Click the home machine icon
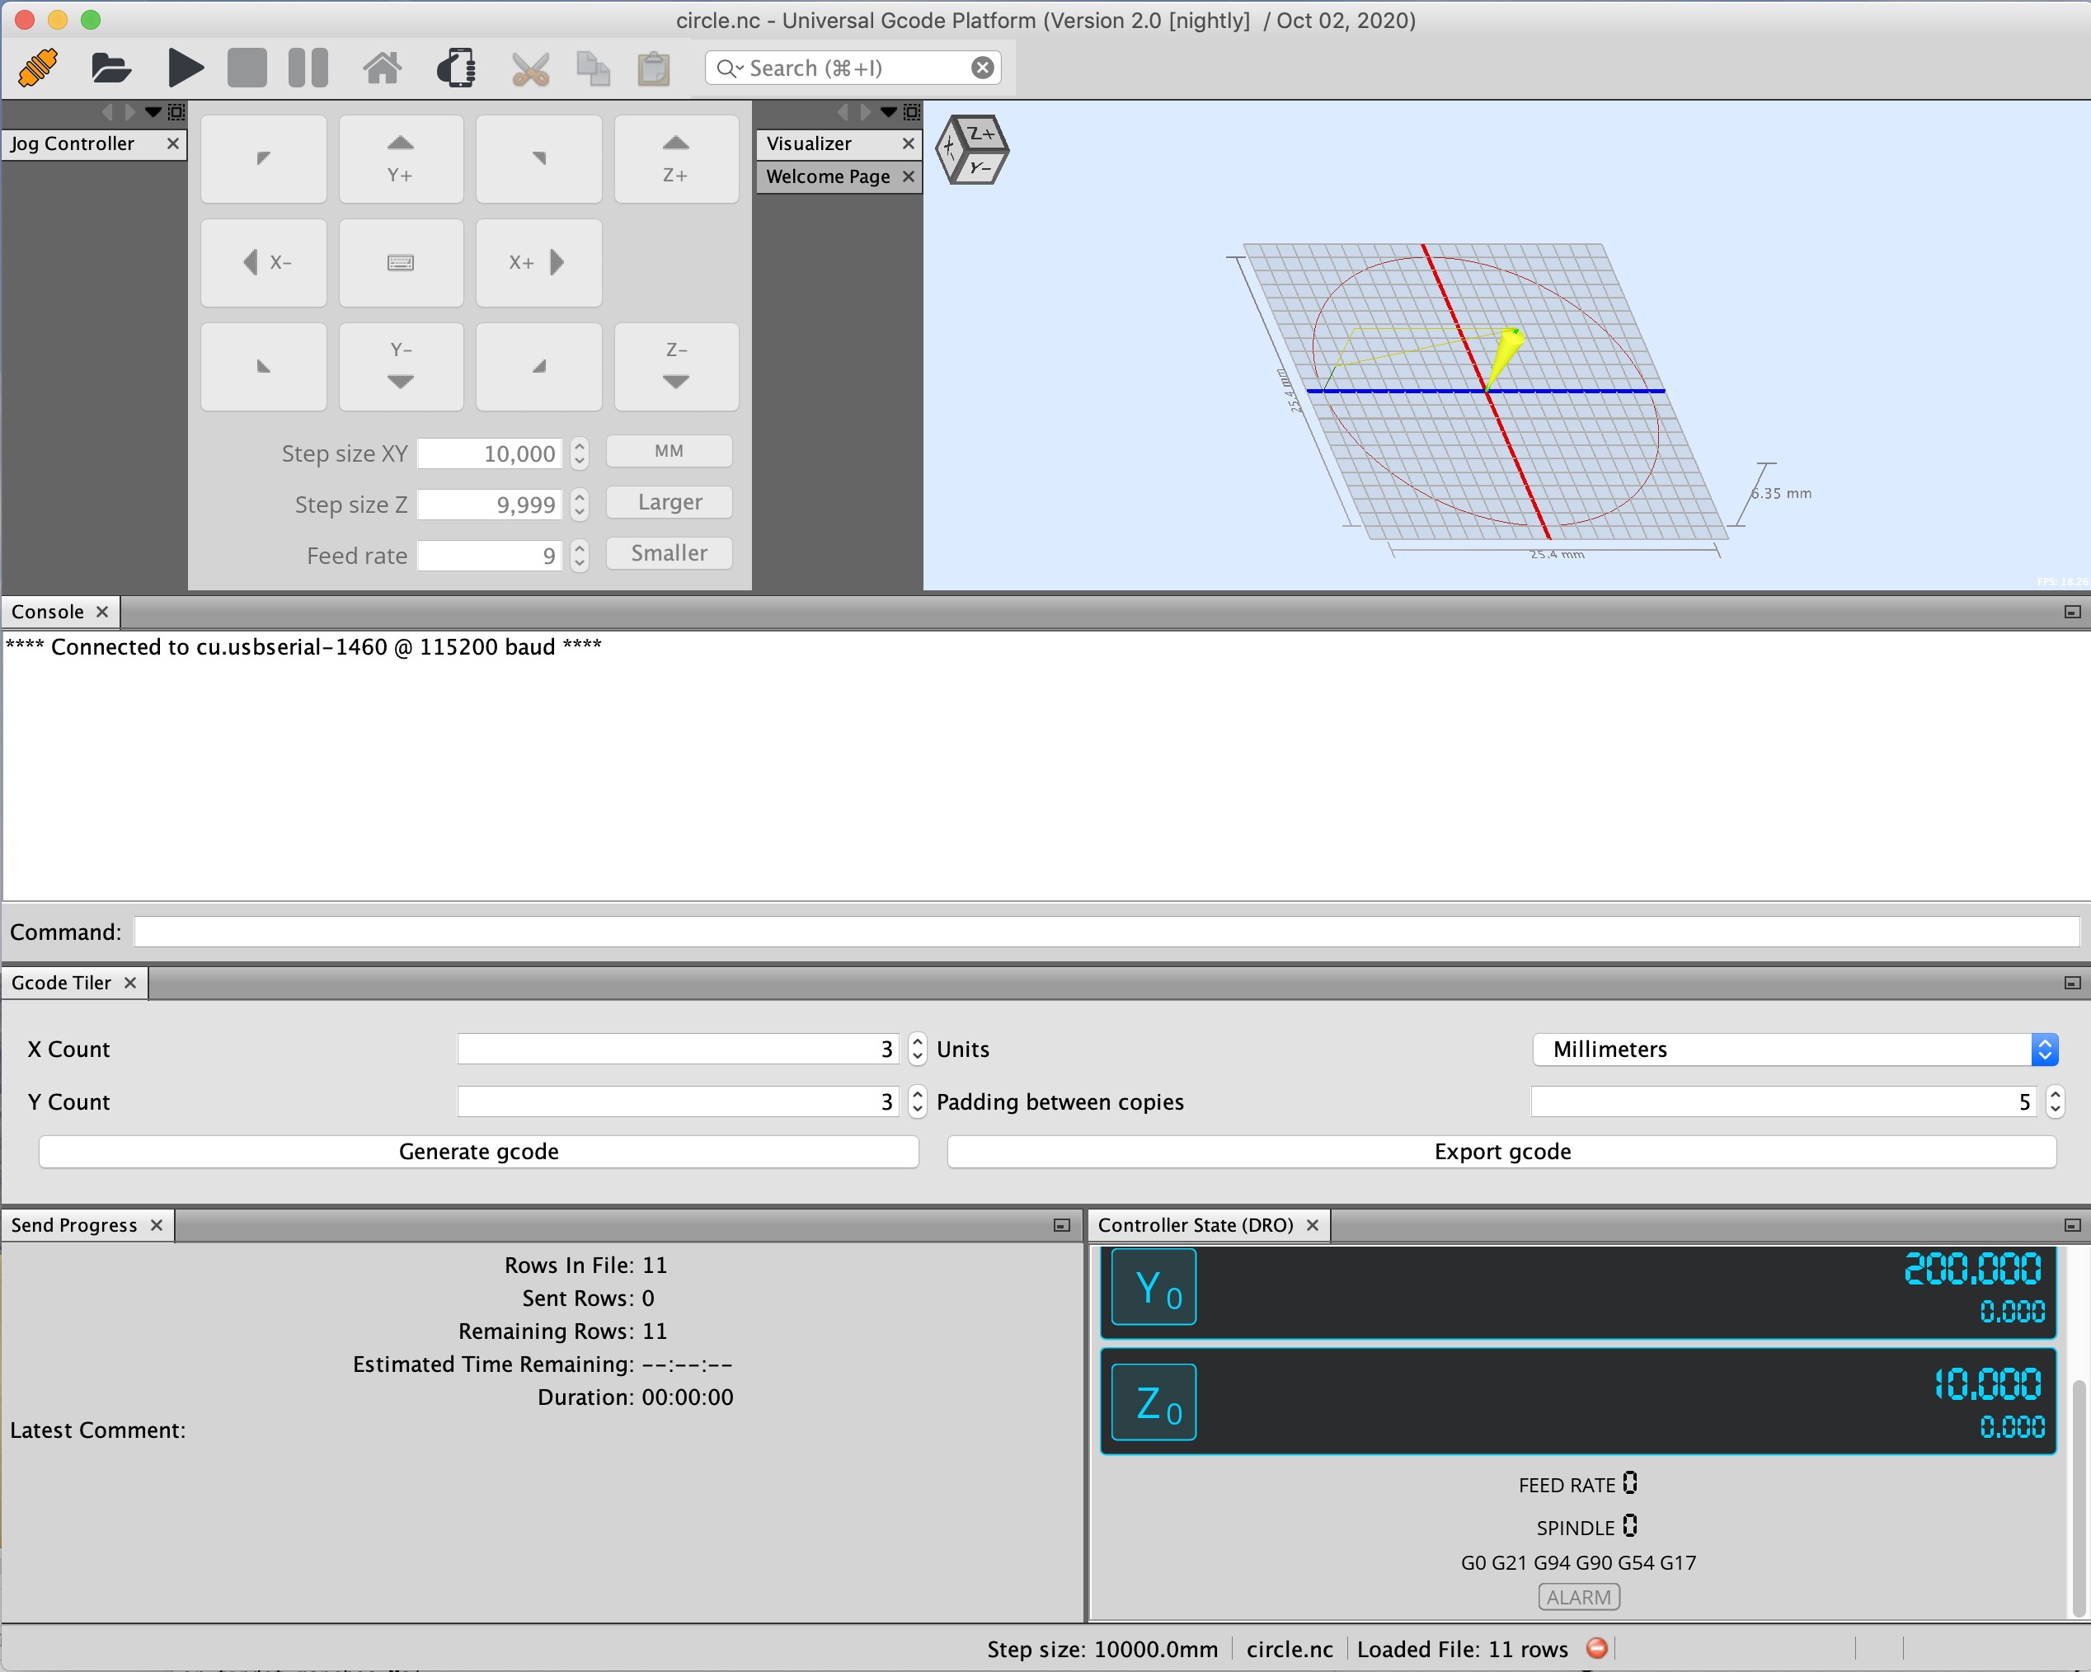The image size is (2091, 1672). pos(382,68)
